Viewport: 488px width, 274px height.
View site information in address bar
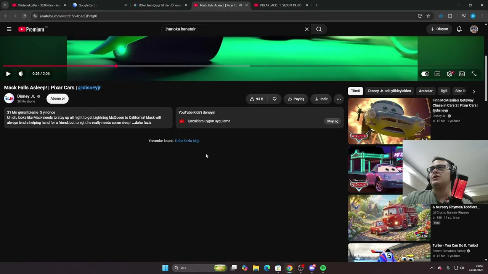(x=35, y=16)
